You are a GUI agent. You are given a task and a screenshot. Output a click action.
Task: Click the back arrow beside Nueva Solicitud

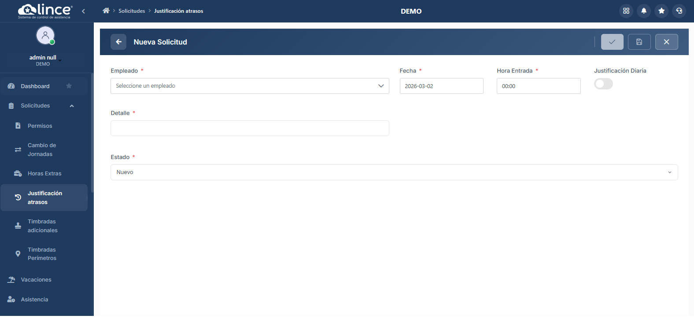tap(118, 42)
